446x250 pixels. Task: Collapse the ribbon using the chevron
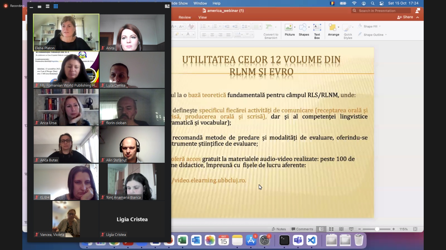coord(418,17)
